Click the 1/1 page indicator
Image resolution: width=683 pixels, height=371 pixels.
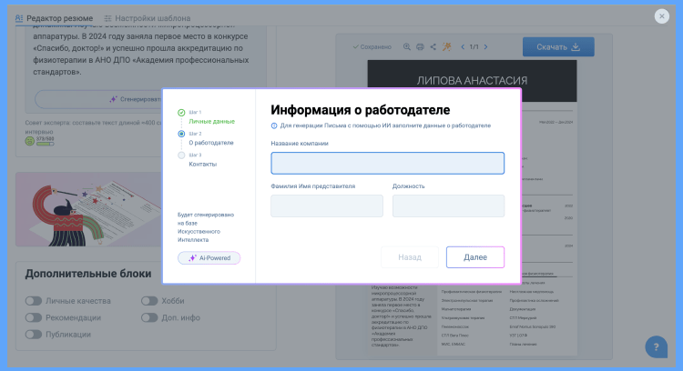(x=474, y=47)
